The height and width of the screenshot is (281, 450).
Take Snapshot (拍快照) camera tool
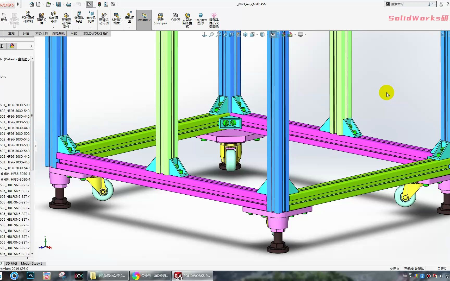(x=175, y=17)
